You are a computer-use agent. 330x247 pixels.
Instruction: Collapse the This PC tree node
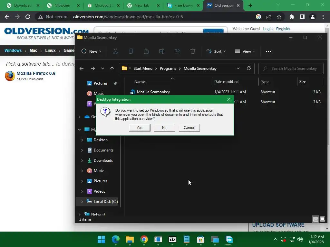coord(79,130)
